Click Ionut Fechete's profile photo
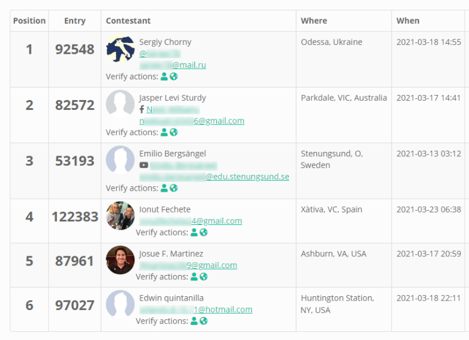Screen dimensions: 469x340 pyautogui.click(x=120, y=216)
